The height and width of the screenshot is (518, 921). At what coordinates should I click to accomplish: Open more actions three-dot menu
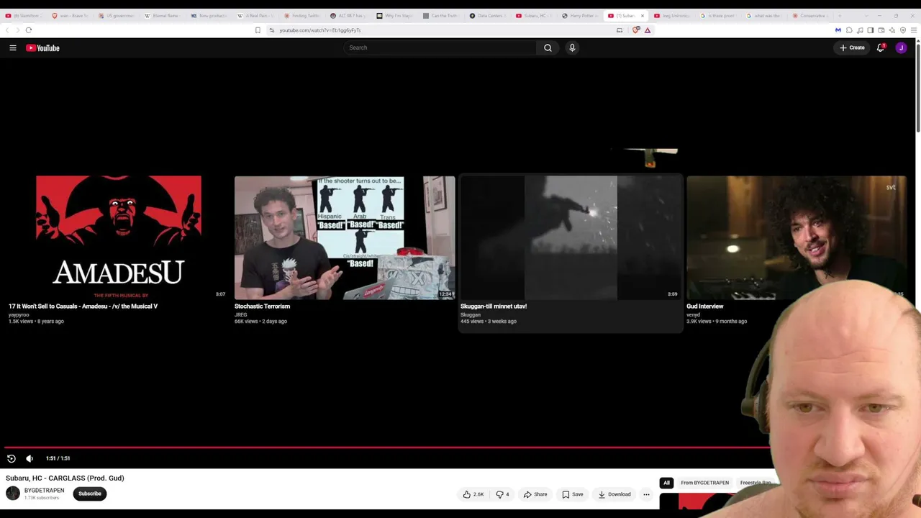(646, 494)
